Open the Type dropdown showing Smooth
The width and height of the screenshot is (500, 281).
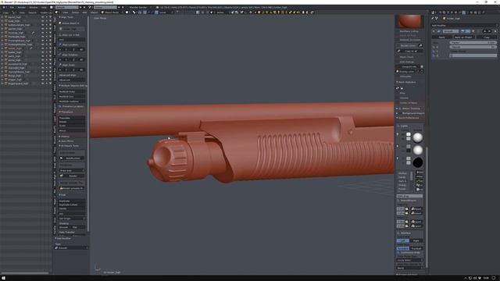coord(71,247)
